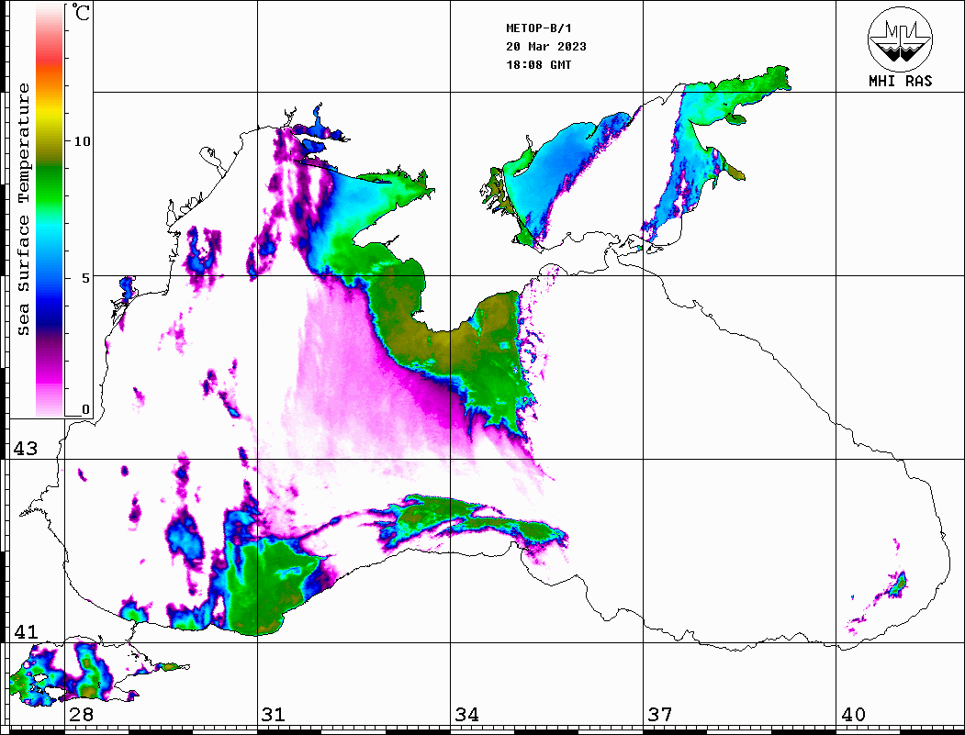
Task: Click latitude label '43'
Action: coord(26,449)
